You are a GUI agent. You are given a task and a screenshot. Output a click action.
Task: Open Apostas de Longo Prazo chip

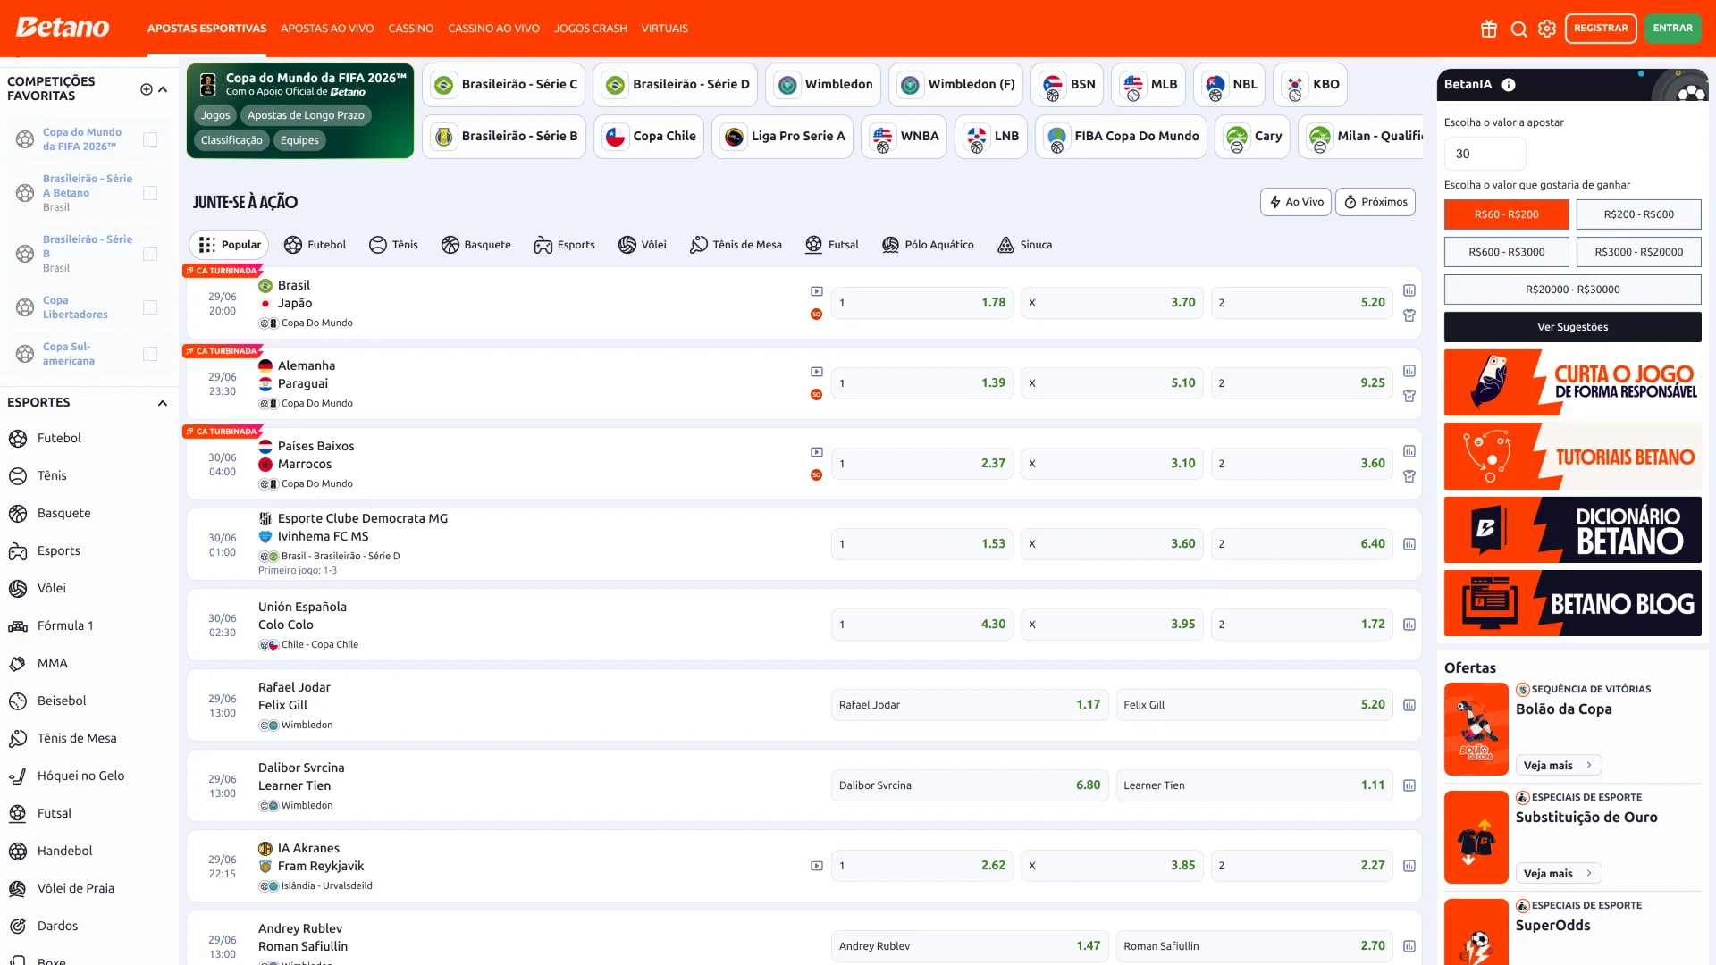pyautogui.click(x=306, y=115)
